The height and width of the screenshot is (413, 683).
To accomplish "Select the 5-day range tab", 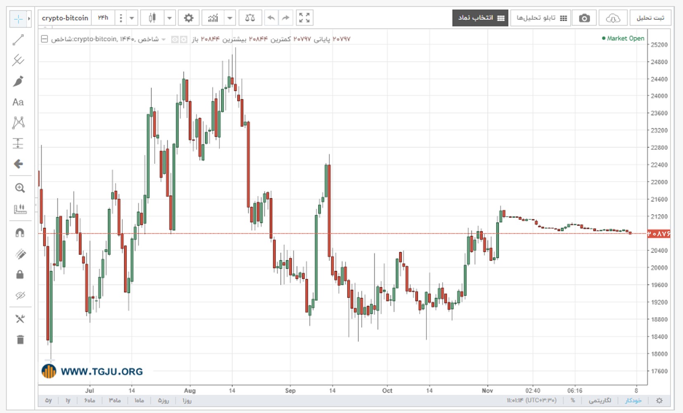I will pyautogui.click(x=163, y=400).
